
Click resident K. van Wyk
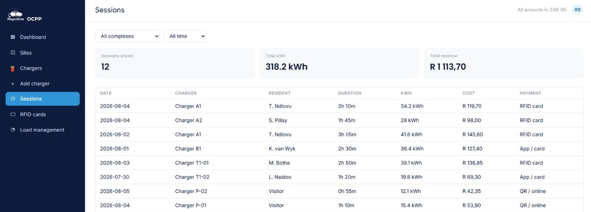282,148
